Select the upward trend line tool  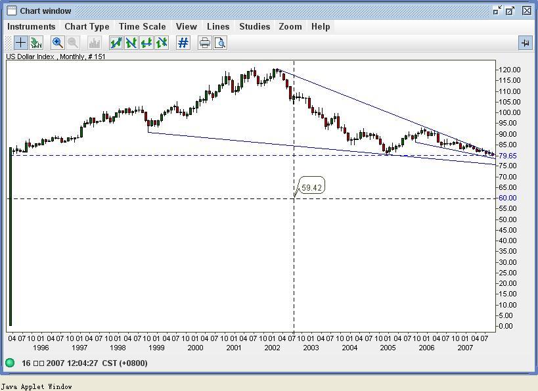pyautogui.click(x=116, y=43)
